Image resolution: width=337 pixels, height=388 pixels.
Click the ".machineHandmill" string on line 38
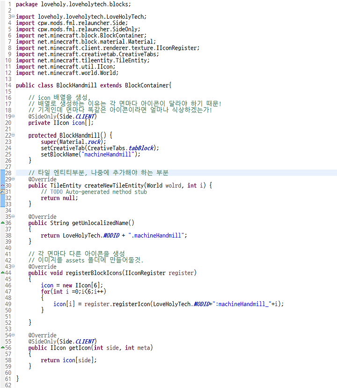[156, 235]
